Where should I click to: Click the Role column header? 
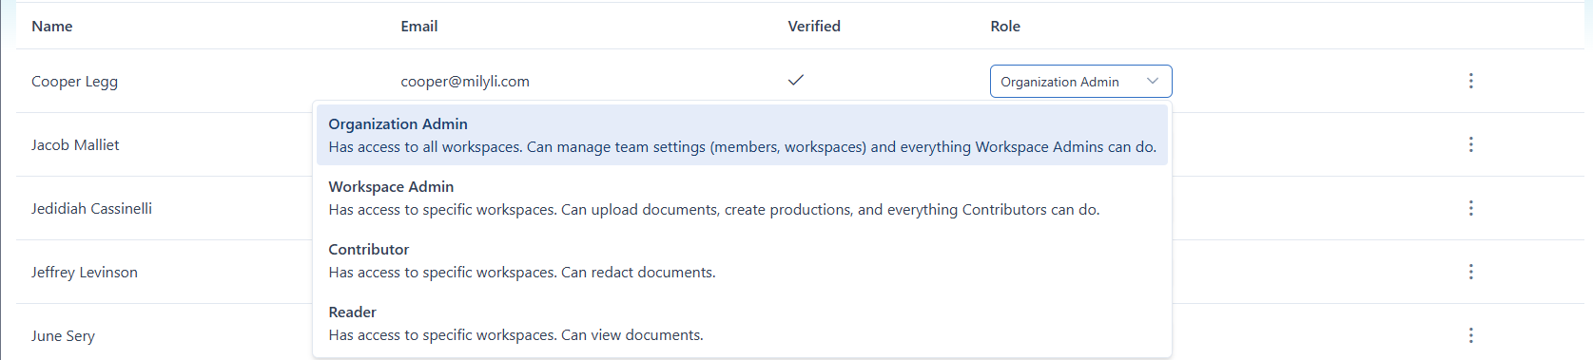tap(1005, 27)
